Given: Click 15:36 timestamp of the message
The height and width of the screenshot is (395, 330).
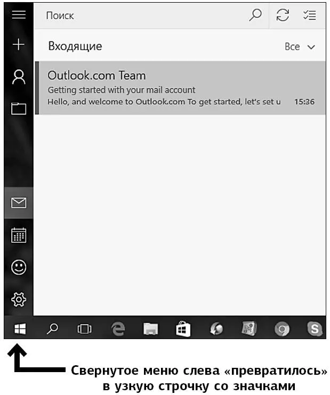Looking at the screenshot, I should pos(304,102).
